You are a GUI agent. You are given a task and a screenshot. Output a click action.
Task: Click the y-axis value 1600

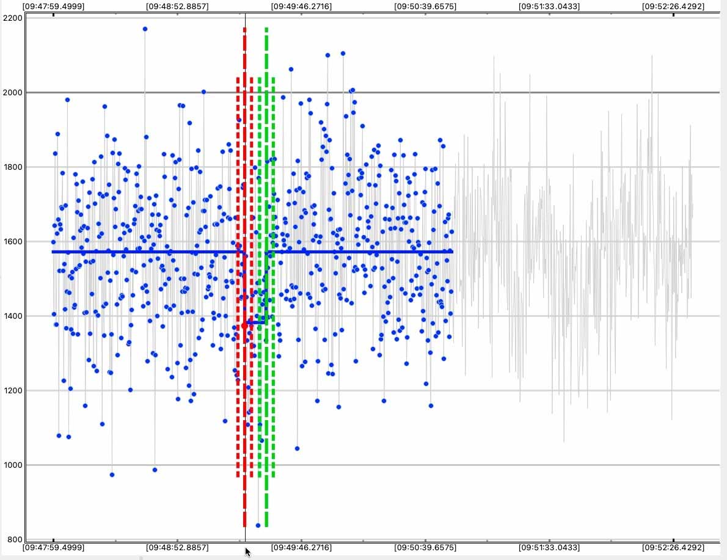[12, 241]
